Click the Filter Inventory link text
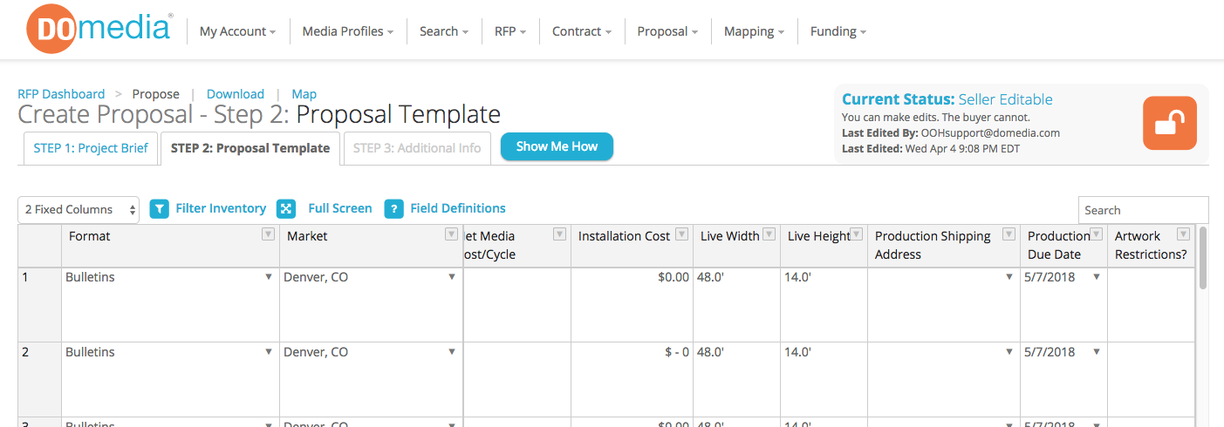The width and height of the screenshot is (1224, 427). coord(221,208)
